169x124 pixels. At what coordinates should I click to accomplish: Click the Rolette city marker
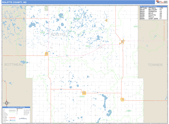point(84,93)
